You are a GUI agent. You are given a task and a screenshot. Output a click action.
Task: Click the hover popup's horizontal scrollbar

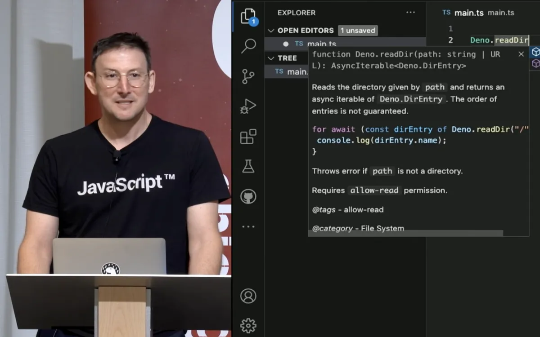pyautogui.click(x=405, y=233)
